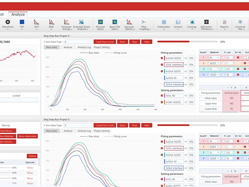Select Analyze sub-tab in upper panel

(68, 47)
